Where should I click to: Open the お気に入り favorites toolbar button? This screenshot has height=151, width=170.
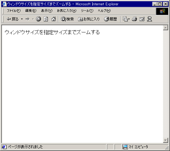pyautogui.click(x=89, y=19)
